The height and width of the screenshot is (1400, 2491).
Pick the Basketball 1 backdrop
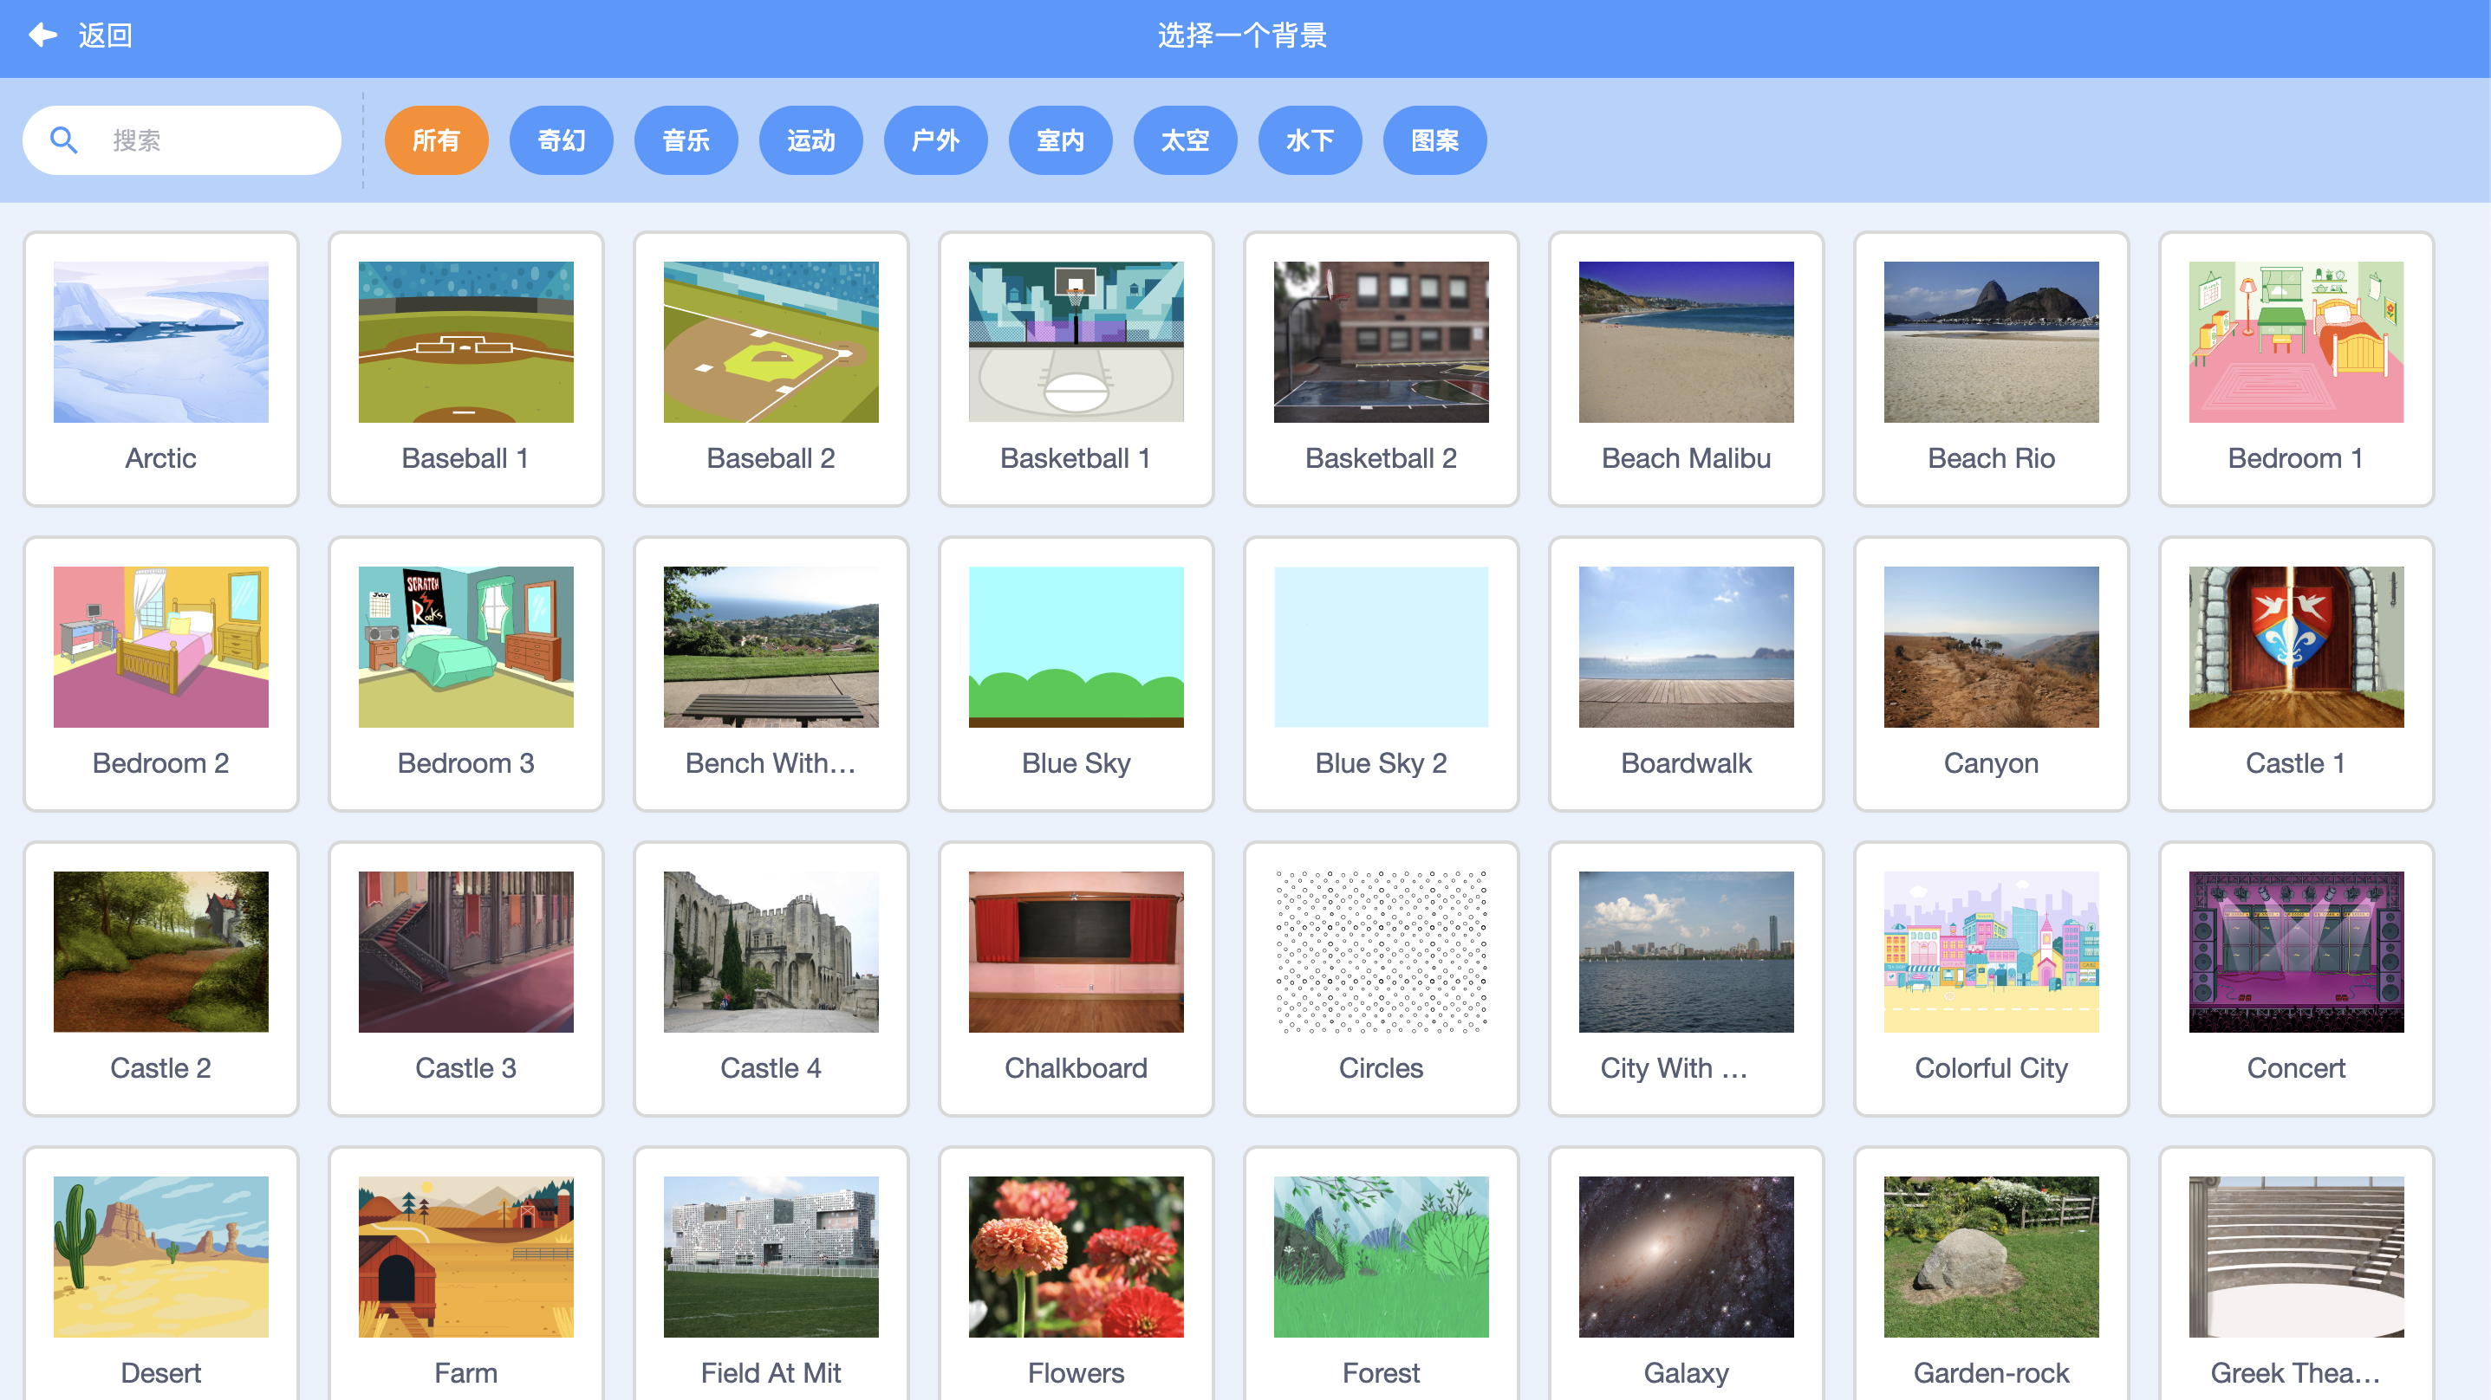click(x=1076, y=368)
